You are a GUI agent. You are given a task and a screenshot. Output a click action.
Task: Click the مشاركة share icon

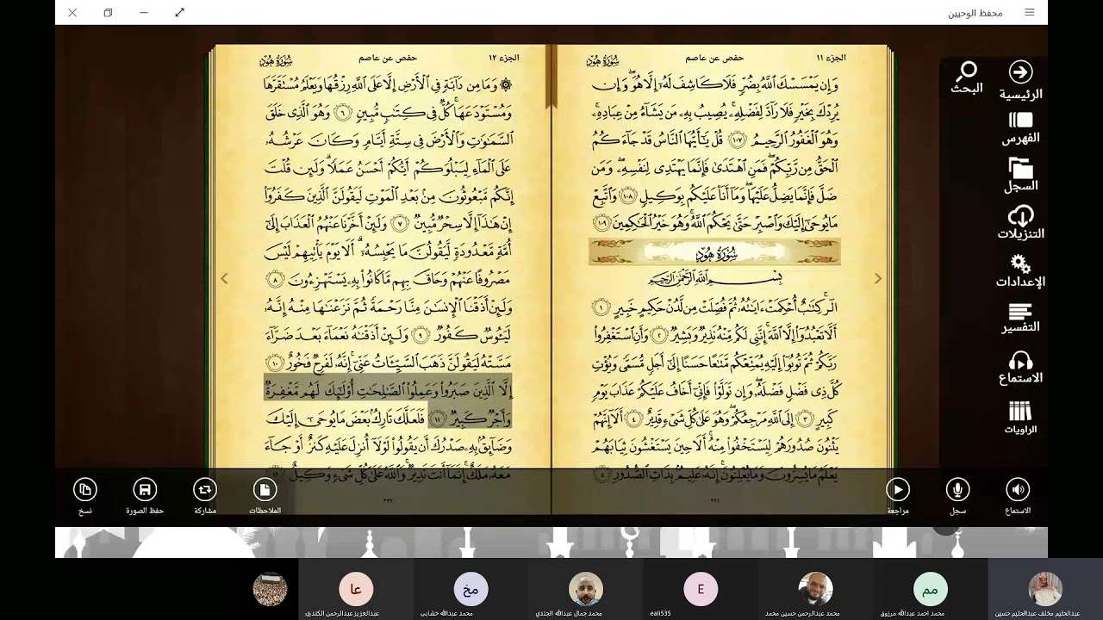[205, 490]
